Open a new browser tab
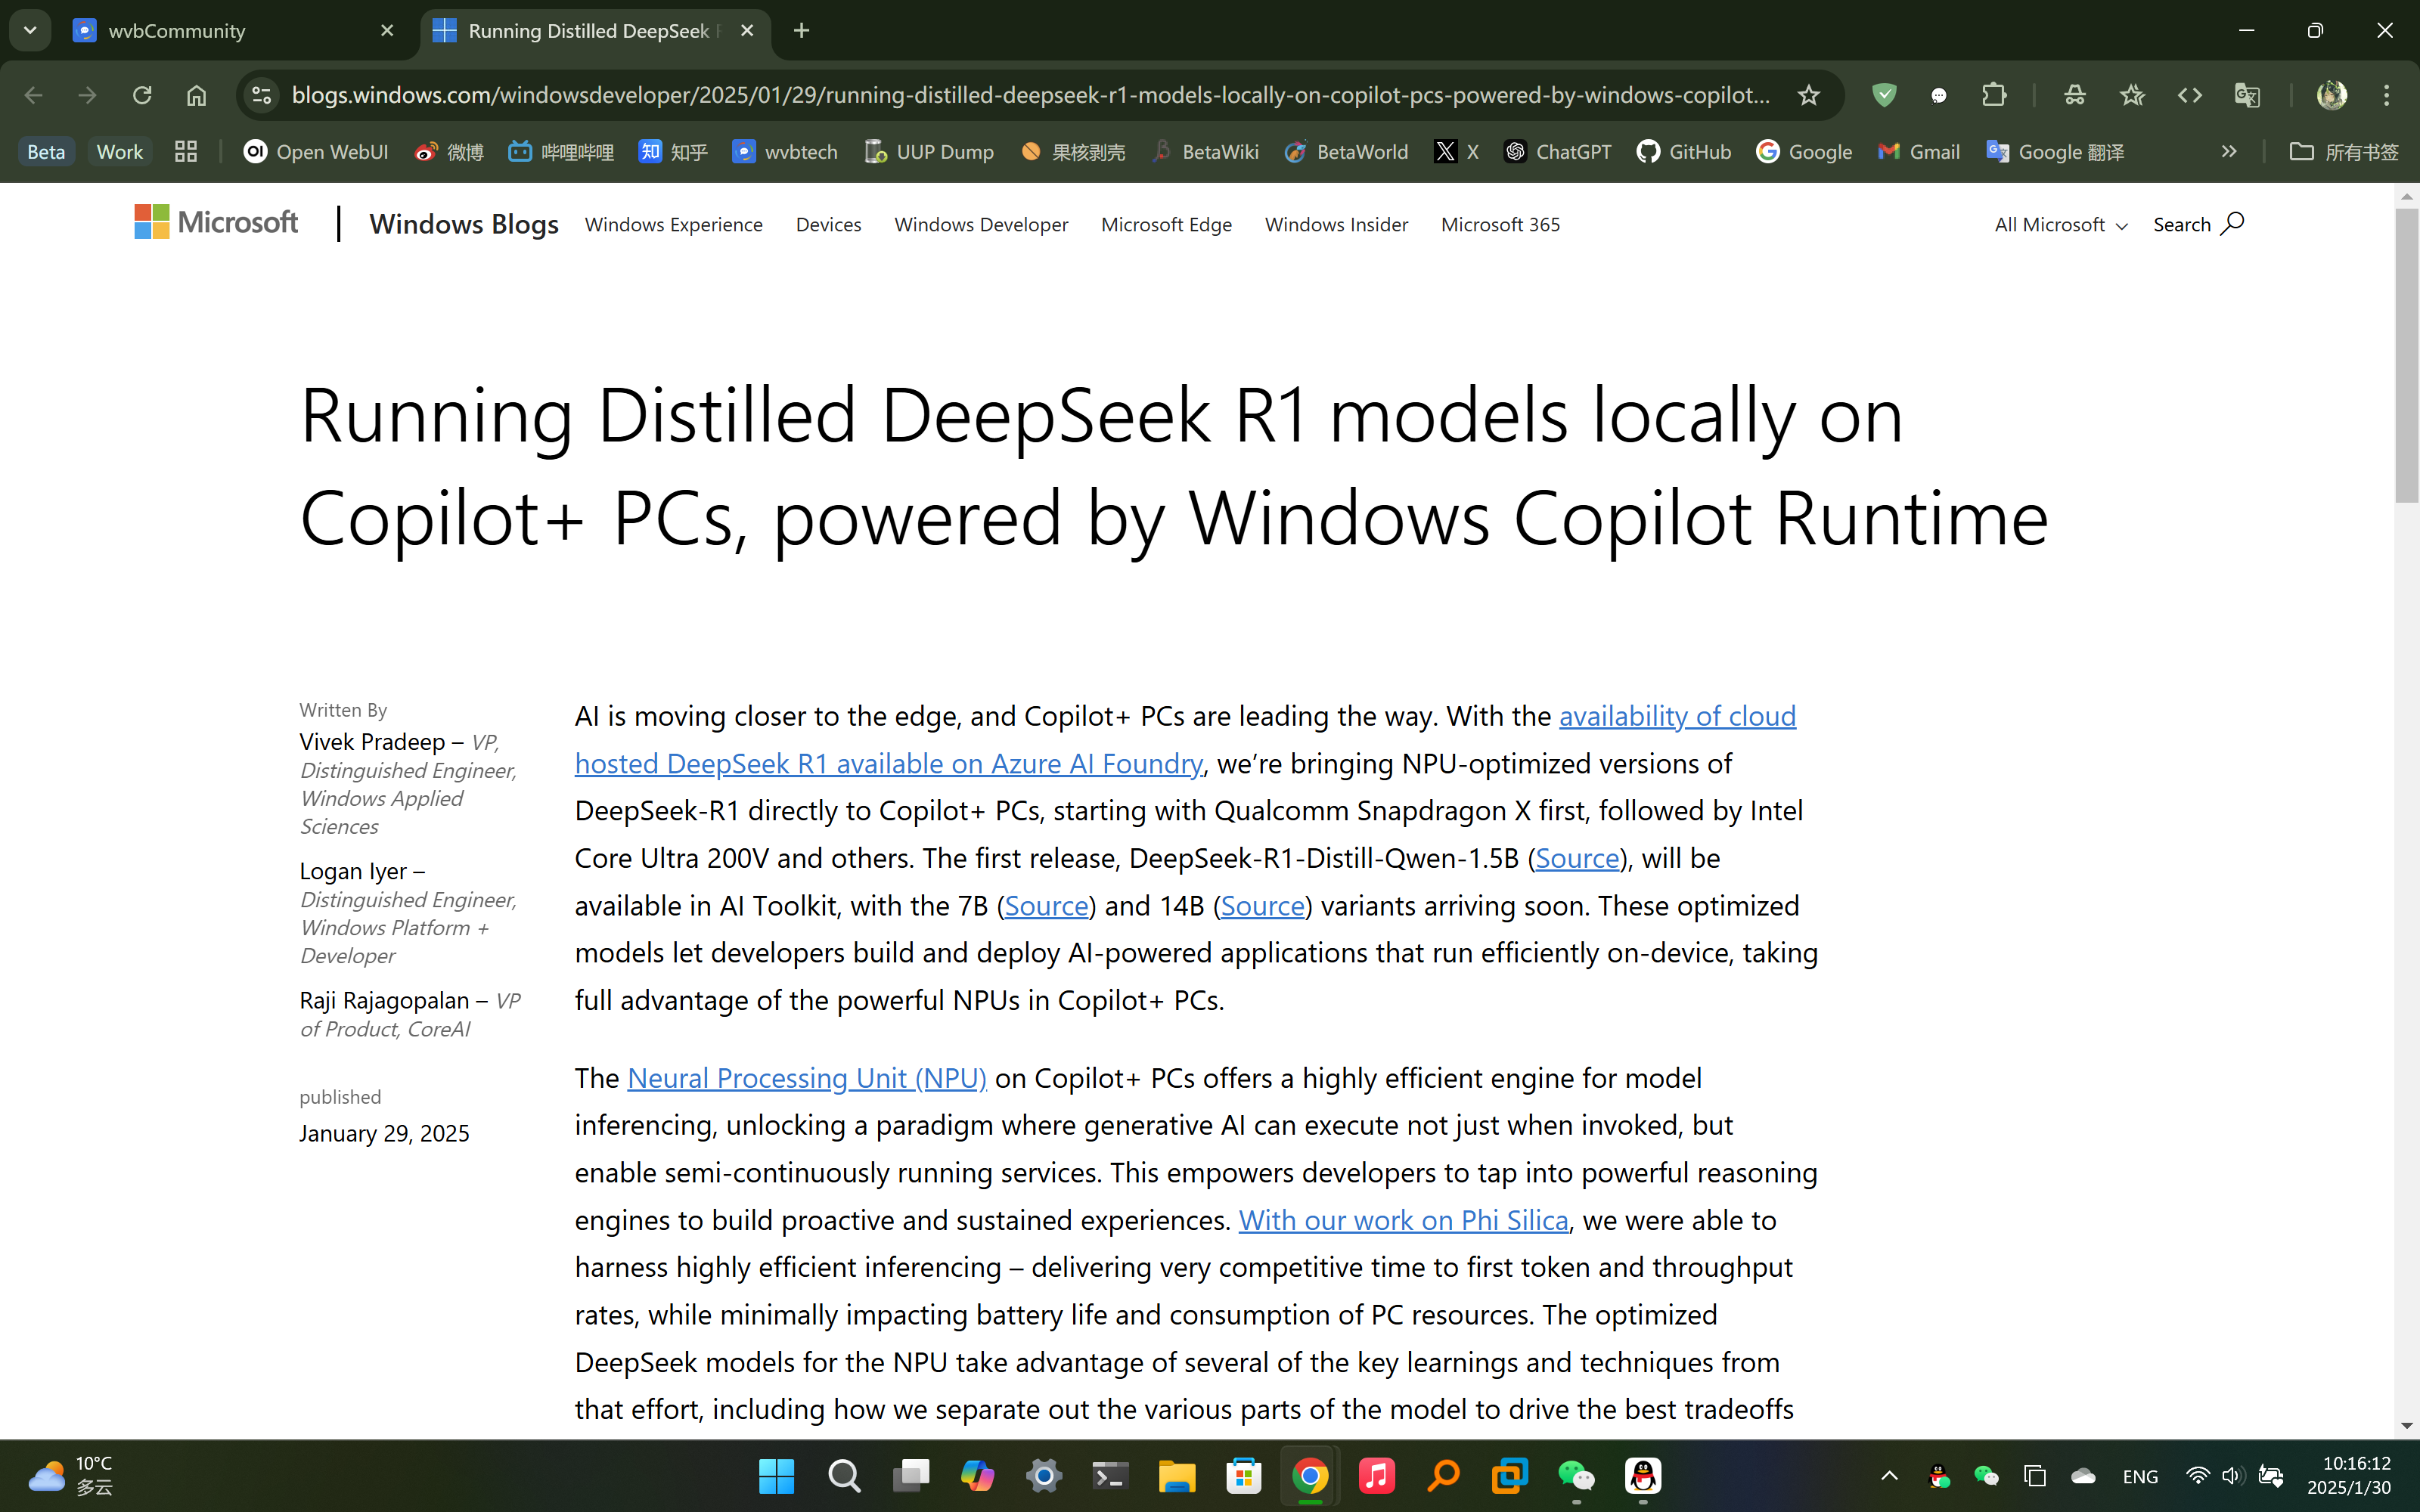This screenshot has height=1512, width=2420. coord(801,31)
